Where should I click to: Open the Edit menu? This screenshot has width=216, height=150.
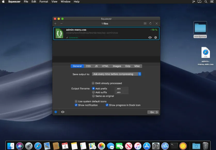pos(34,2)
